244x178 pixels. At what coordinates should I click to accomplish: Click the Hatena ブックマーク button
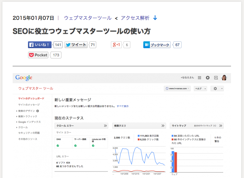tap(157, 45)
